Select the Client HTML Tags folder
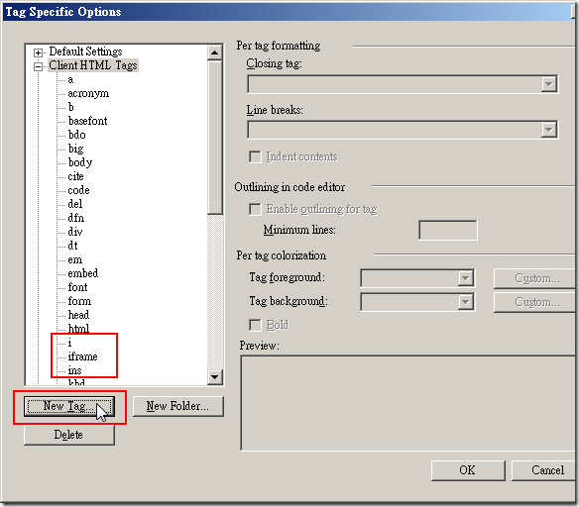 (x=93, y=65)
